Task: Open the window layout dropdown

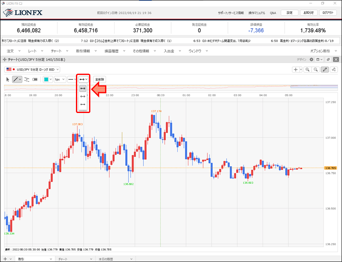Action: pyautogui.click(x=319, y=60)
